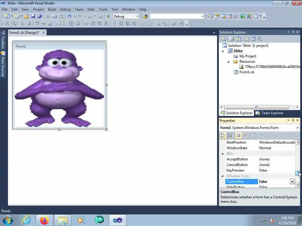Select the 778ecc71790bf image resource file

tap(272, 67)
